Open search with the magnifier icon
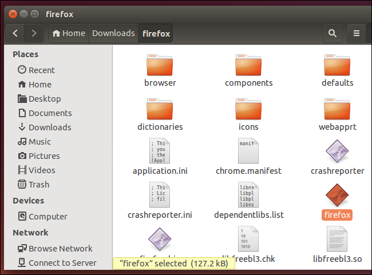Screen dimensions: 372x275 333,33
